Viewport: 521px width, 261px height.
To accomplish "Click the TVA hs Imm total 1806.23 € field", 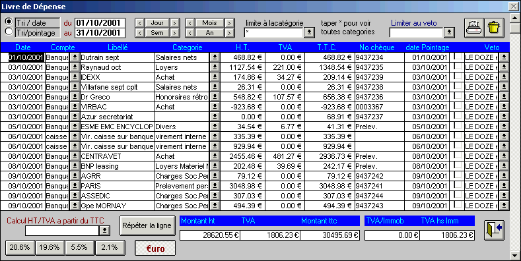I will click(x=447, y=235).
